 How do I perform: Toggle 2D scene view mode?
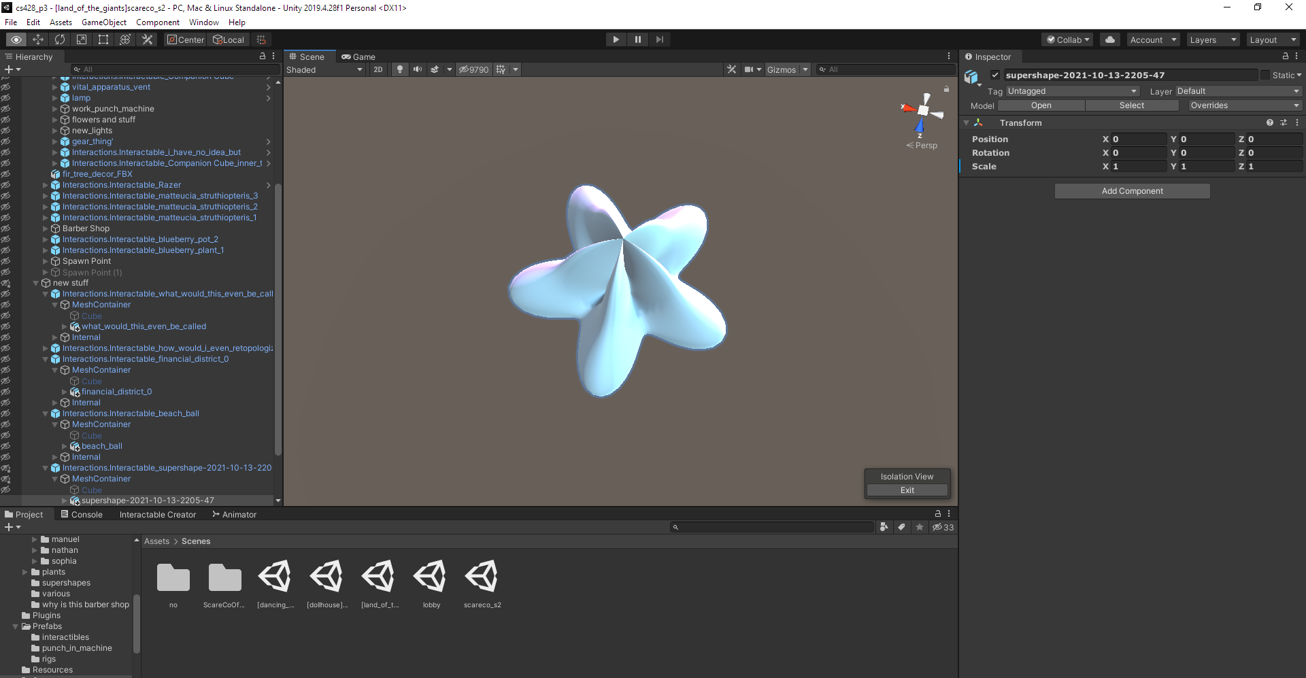(378, 69)
